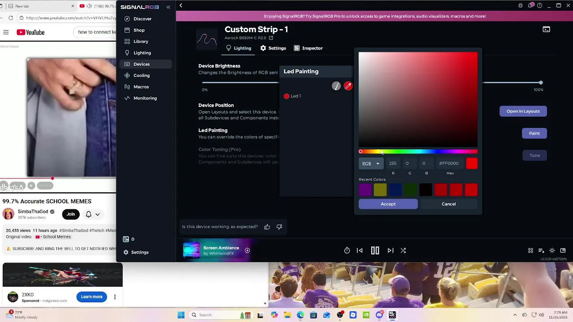Image resolution: width=573 pixels, height=322 pixels.
Task: Open the Windows Start menu
Action: click(181, 315)
